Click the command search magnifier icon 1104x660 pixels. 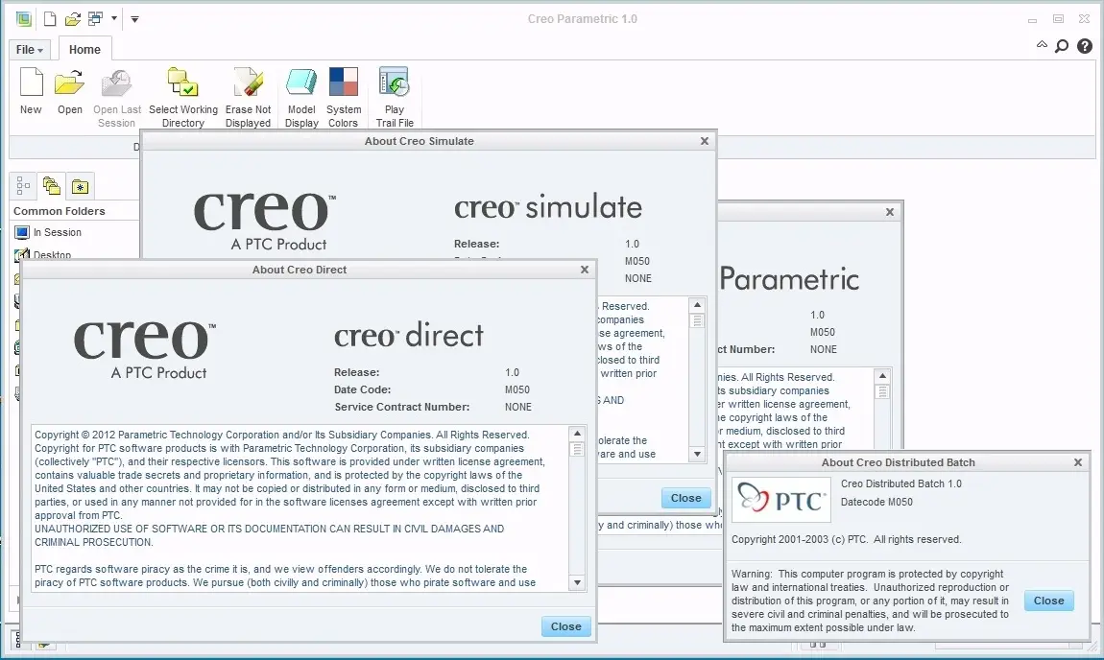click(x=1062, y=46)
